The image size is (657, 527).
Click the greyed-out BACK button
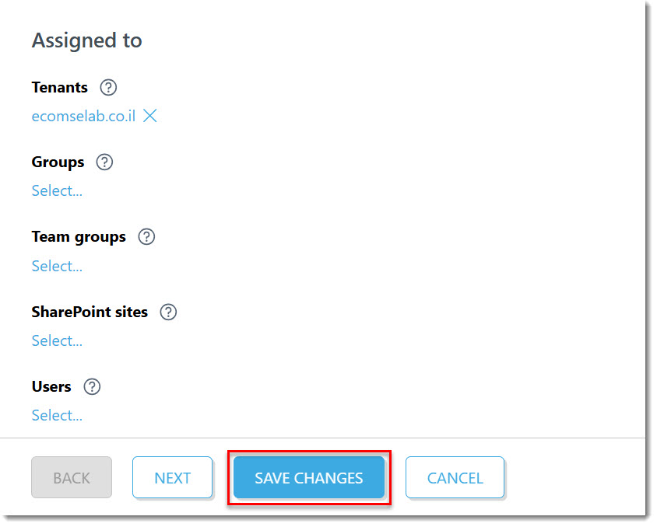(x=72, y=478)
